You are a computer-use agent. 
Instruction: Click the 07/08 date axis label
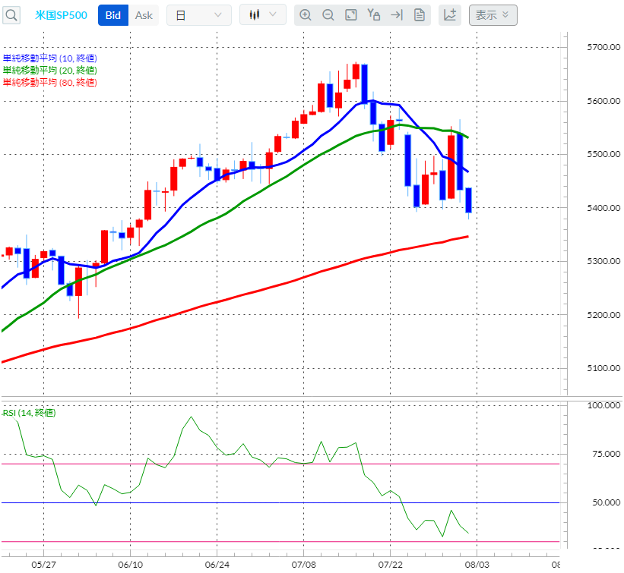[x=304, y=565]
